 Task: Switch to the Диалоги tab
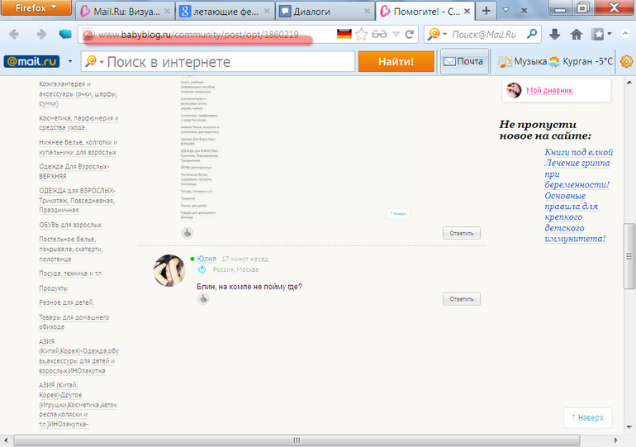[322, 11]
